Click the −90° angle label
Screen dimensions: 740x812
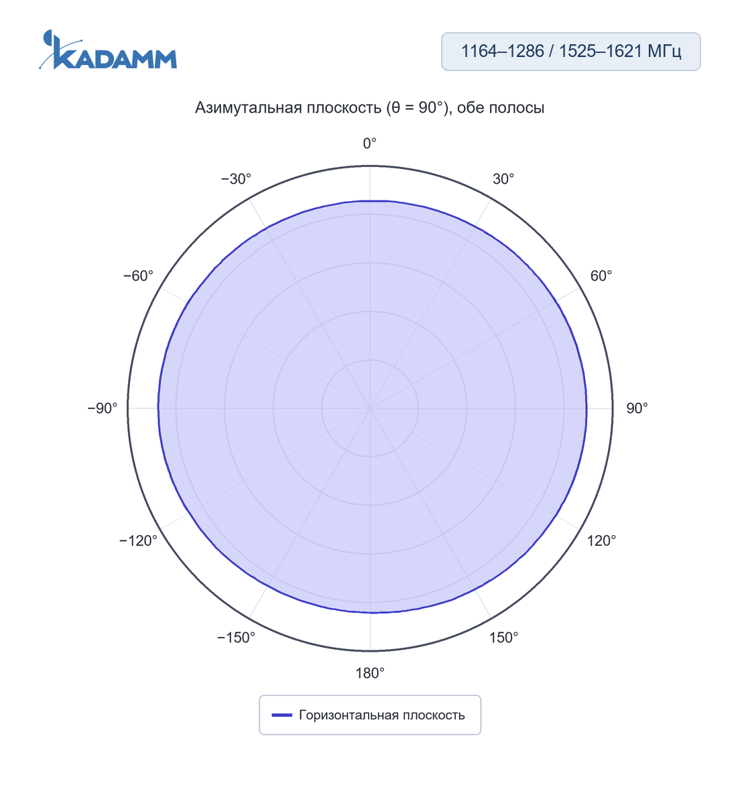(x=103, y=408)
